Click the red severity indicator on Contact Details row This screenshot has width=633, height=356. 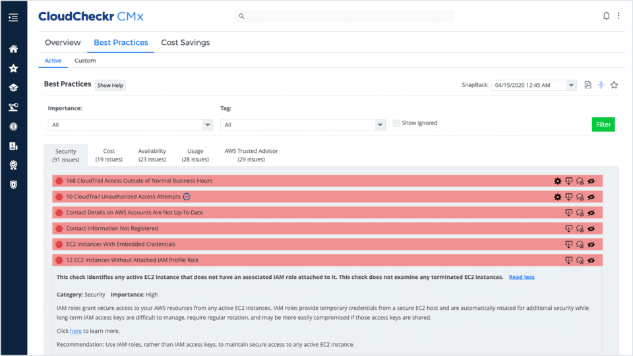(x=59, y=213)
